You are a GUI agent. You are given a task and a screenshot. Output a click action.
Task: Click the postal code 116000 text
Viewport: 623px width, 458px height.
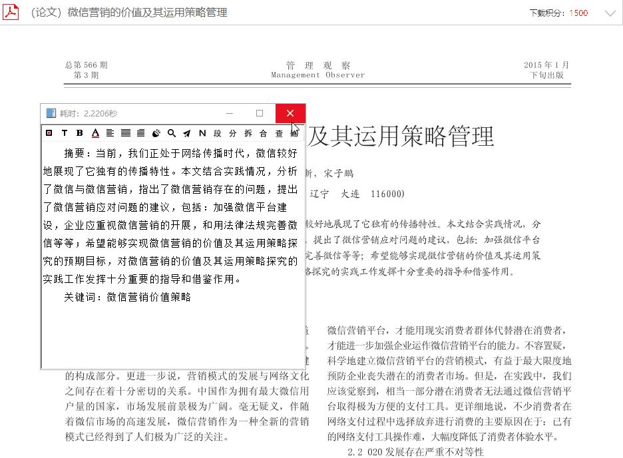pyautogui.click(x=386, y=194)
